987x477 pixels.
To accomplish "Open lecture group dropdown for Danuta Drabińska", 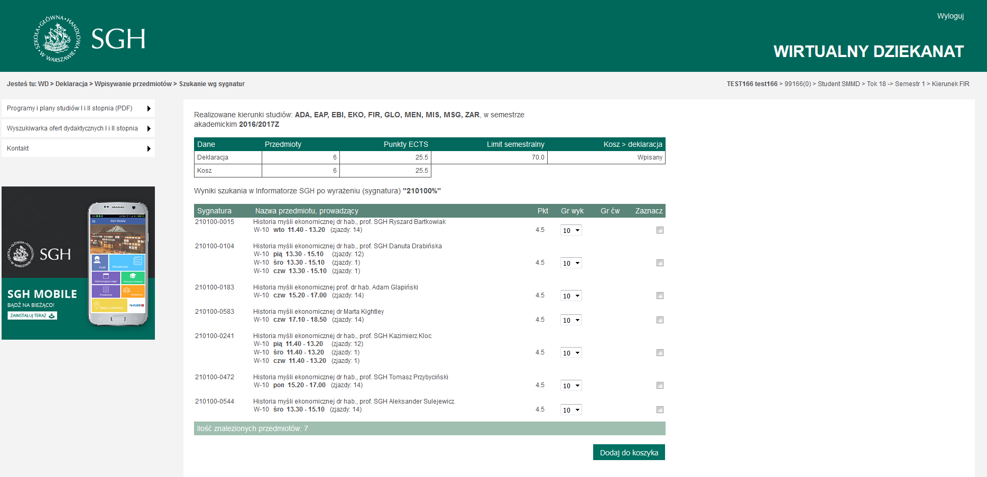I will (x=571, y=263).
